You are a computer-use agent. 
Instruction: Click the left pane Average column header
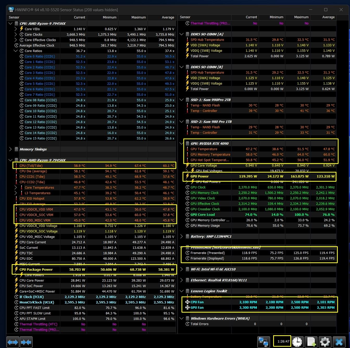coord(162,17)
